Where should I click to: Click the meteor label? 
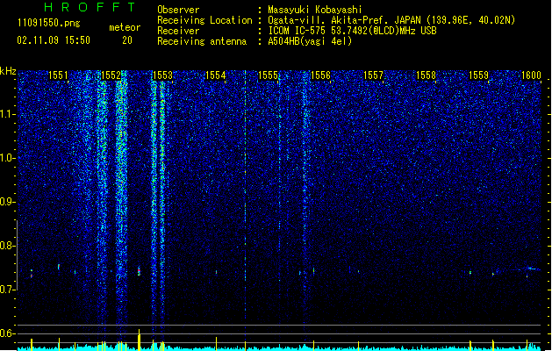(x=125, y=27)
